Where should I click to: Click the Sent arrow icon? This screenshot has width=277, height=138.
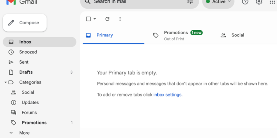[x=11, y=62]
